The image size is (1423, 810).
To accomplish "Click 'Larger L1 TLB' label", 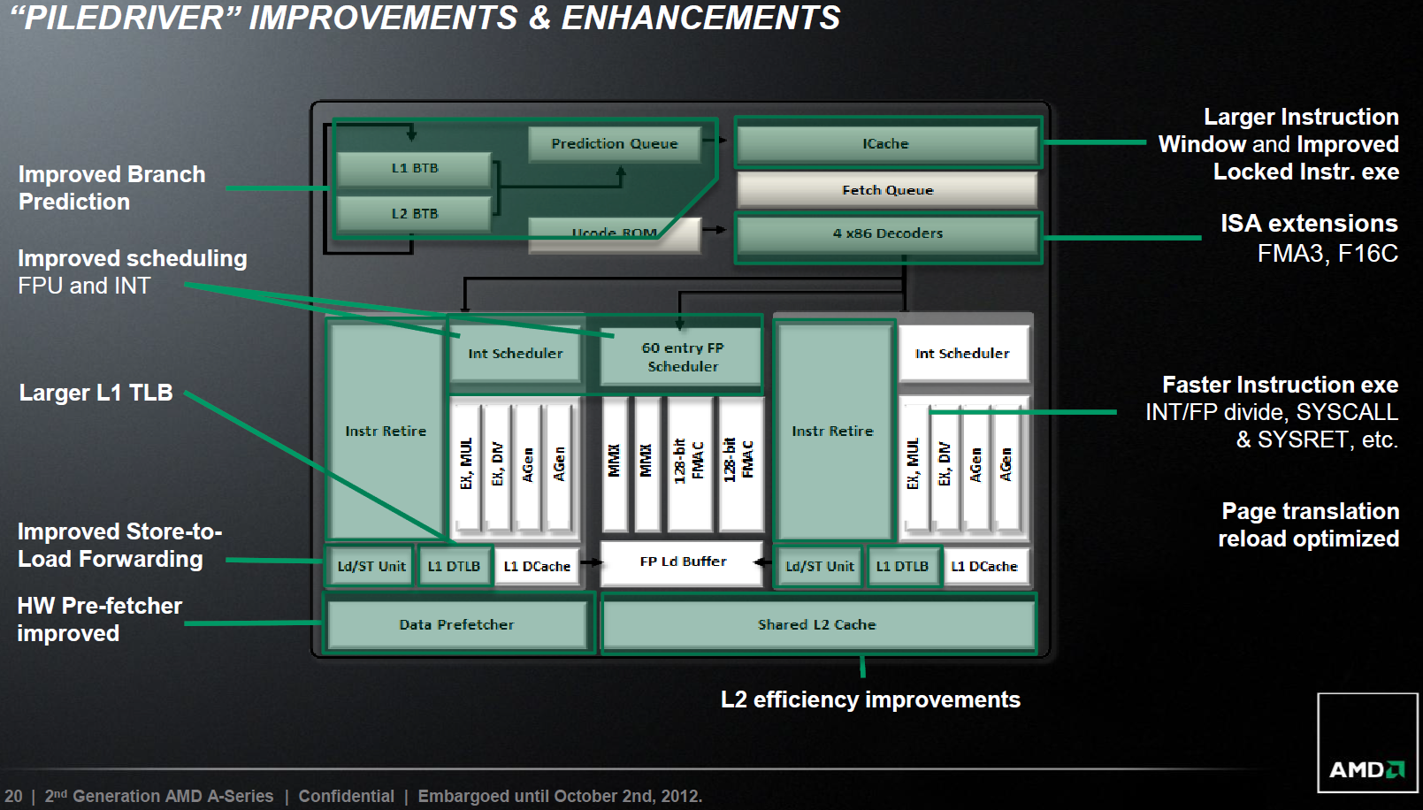I will point(96,393).
